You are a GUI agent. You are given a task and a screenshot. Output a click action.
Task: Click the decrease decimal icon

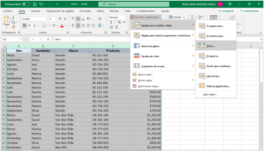coord(116,27)
